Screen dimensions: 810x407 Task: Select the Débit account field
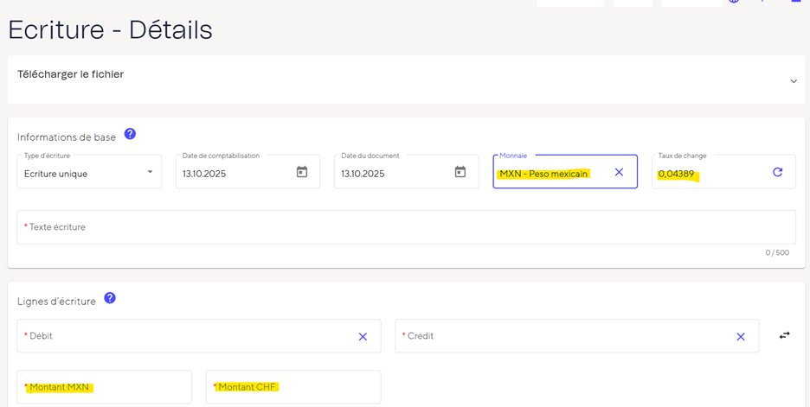click(x=186, y=336)
